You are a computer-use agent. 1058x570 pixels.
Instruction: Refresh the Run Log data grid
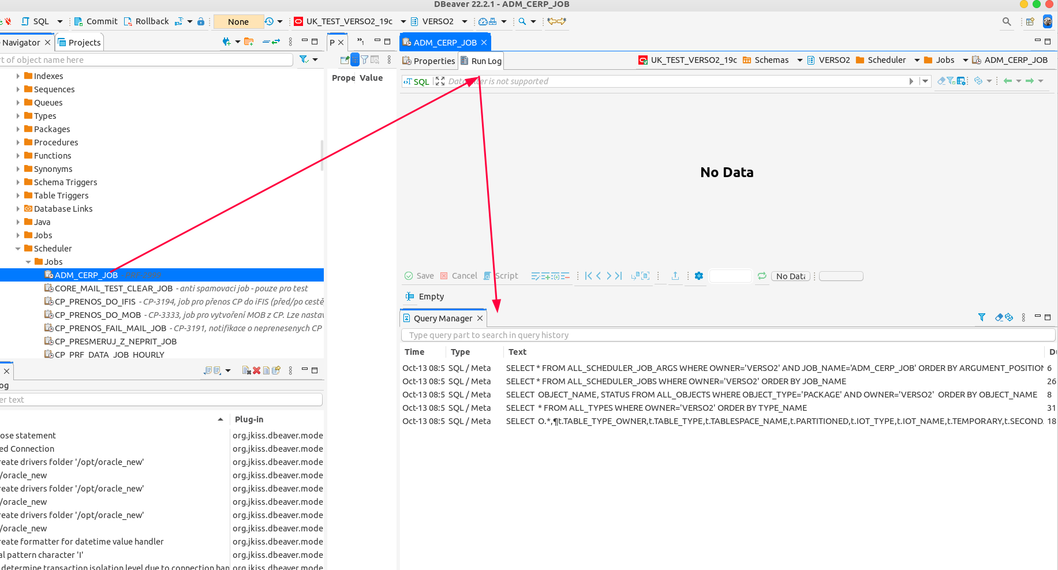[x=761, y=276]
